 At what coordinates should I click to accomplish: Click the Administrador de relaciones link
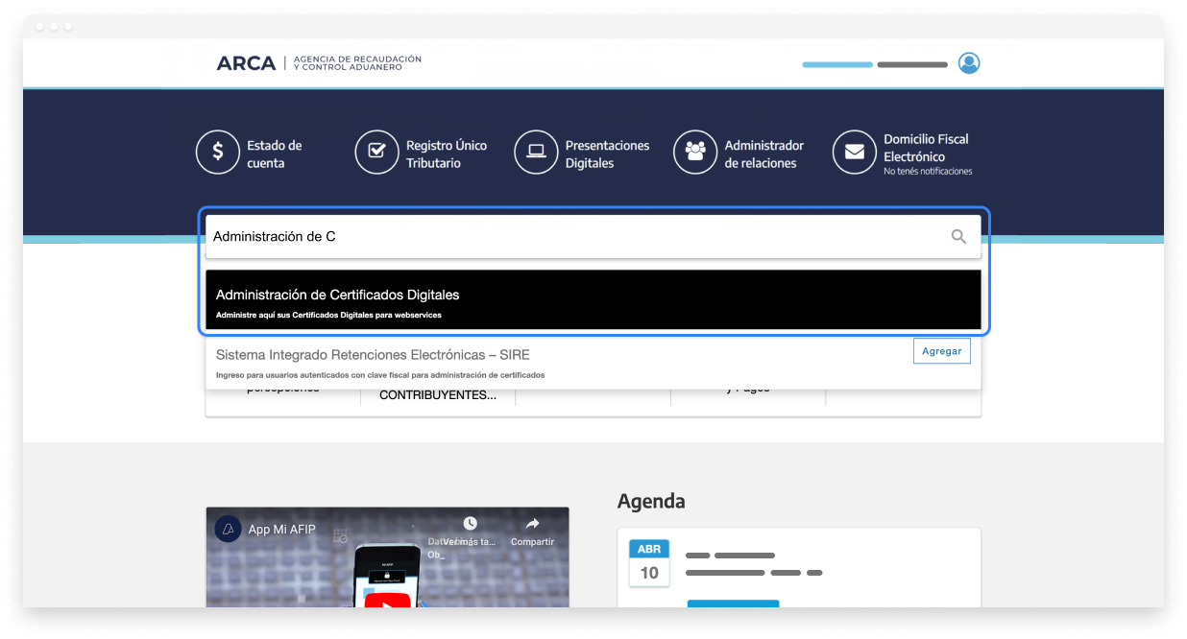click(764, 154)
